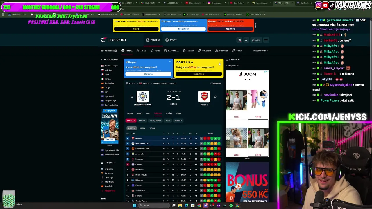
Task: Open Inter Miami in Moje týmy
Action: [x=108, y=182]
